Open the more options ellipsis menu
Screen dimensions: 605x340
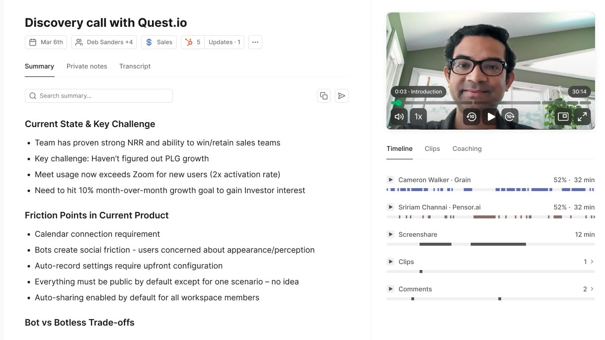click(255, 42)
